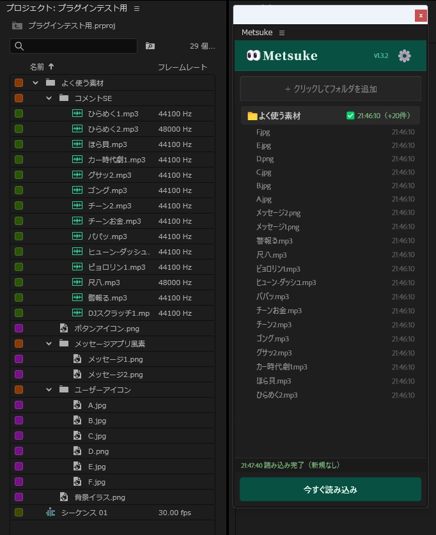
Task: Select 警報る.mp3 in project panel
Action: 107,298
